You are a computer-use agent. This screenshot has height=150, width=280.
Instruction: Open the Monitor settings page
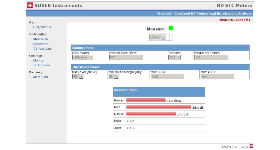(39, 61)
